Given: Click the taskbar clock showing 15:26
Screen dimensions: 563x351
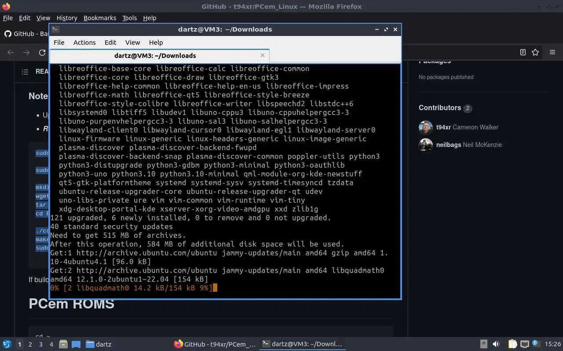Looking at the screenshot, I should tap(552, 344).
